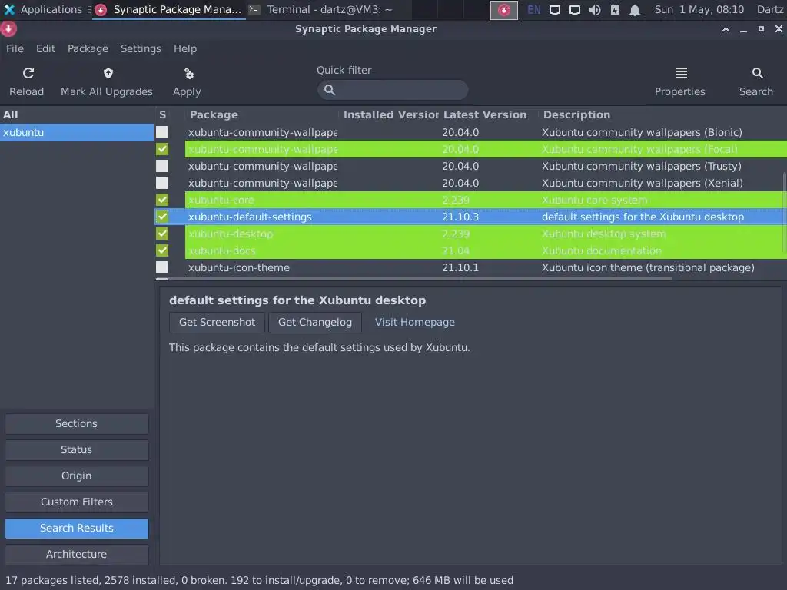Open the Applications menu in the panel
The height and width of the screenshot is (590, 787).
(43, 9)
